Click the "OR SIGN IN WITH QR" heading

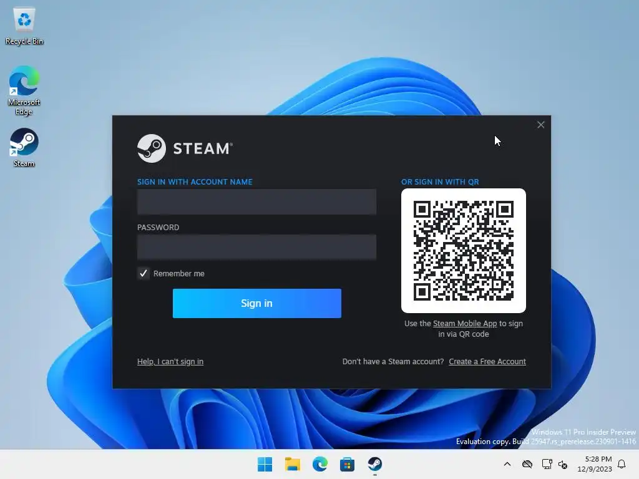pos(440,182)
